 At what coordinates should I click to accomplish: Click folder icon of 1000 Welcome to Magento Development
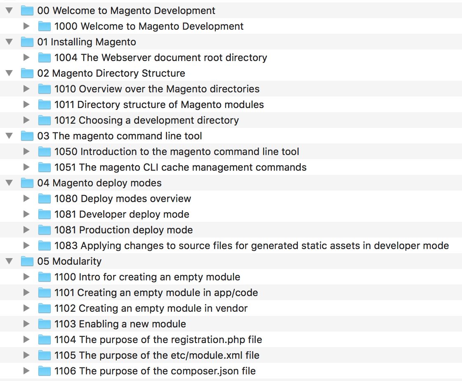pyautogui.click(x=45, y=26)
